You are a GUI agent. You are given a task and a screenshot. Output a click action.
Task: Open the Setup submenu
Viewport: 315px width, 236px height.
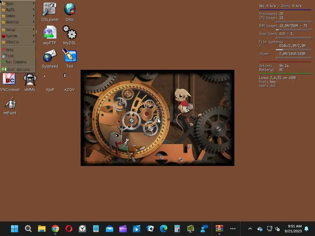(18, 29)
